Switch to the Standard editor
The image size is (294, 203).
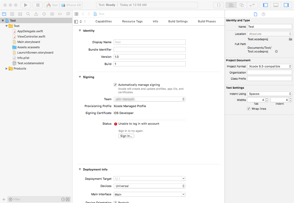coord(231,5)
